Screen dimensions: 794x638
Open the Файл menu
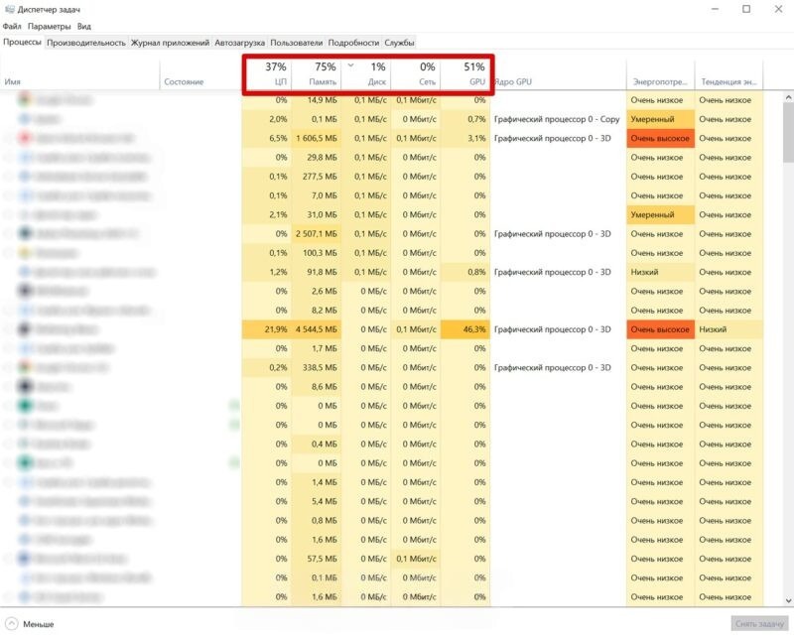[x=12, y=26]
